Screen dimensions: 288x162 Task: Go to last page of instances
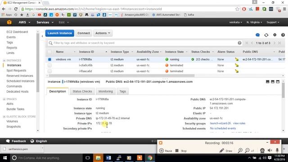pos(279,43)
